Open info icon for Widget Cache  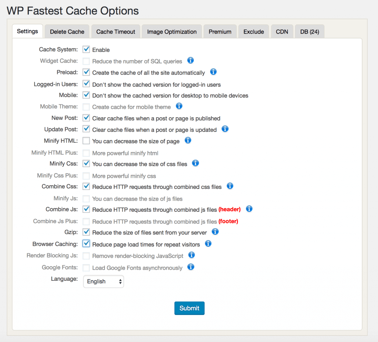click(190, 60)
